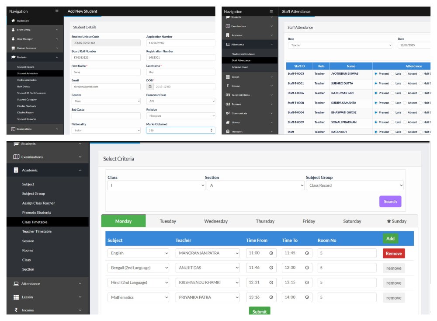Click the First Name input field
Viewport: 437px width, 321px height.
[x=106, y=72]
